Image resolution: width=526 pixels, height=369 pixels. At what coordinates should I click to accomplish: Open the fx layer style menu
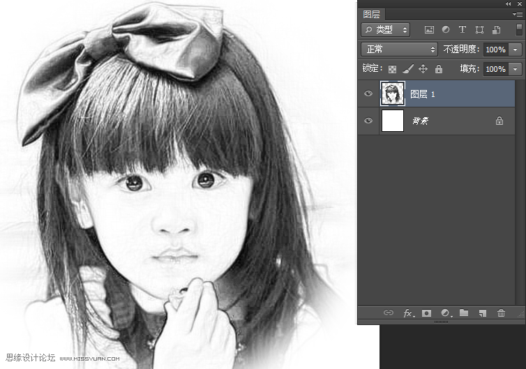coord(408,313)
